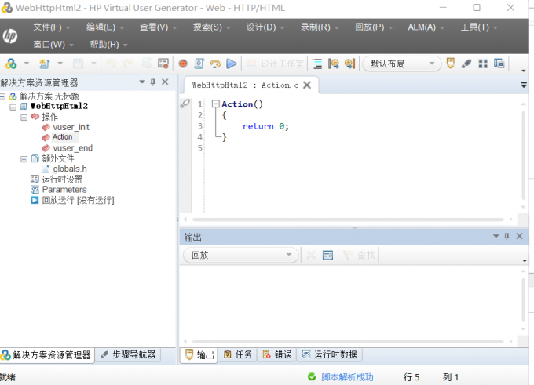This screenshot has height=385, width=534.
Task: Select Action in the solution tree
Action: (x=62, y=137)
